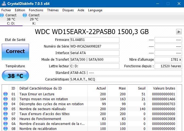
Task: Click the Correct health status button
Action: coord(15,52)
